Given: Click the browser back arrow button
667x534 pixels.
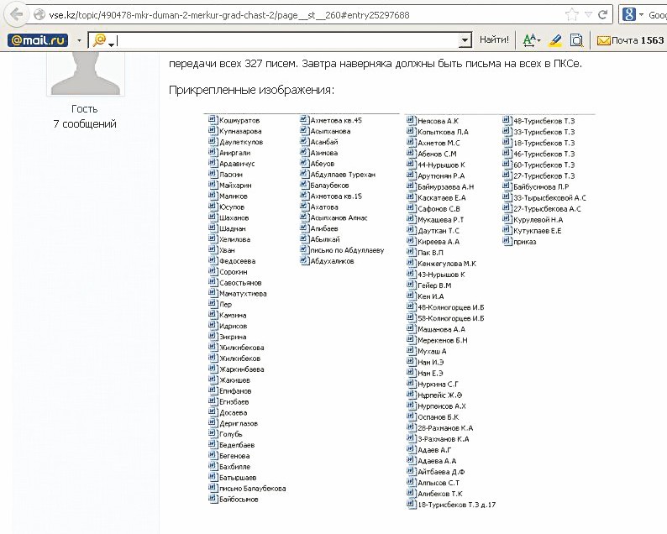Looking at the screenshot, I should tap(16, 15).
